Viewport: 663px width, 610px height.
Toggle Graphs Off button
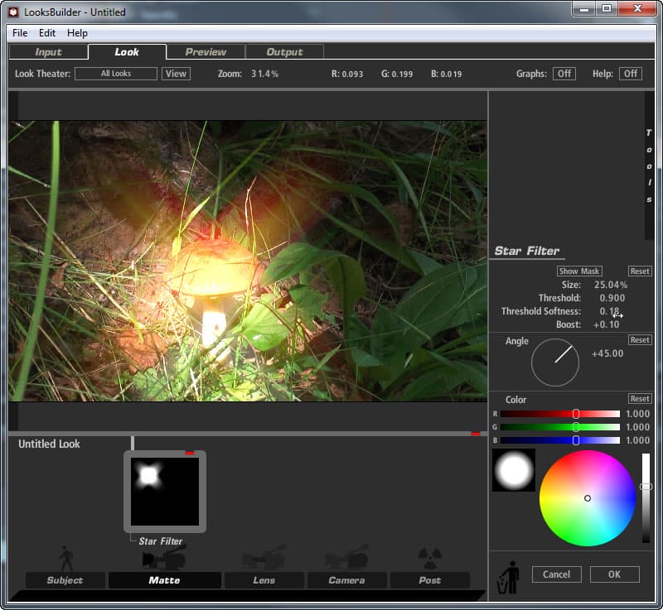click(x=564, y=74)
